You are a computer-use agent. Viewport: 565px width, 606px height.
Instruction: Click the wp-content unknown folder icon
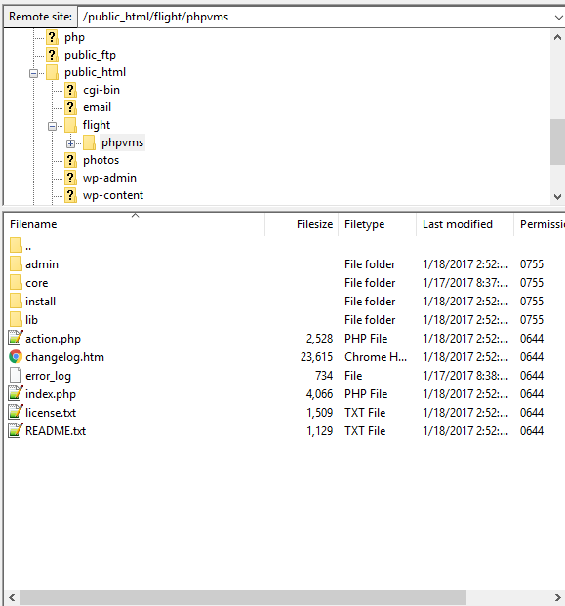(70, 195)
